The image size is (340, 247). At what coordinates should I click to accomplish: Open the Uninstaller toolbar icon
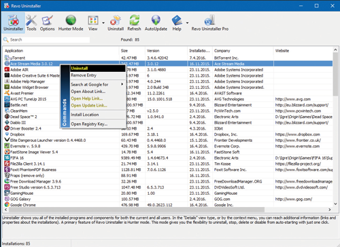13,22
